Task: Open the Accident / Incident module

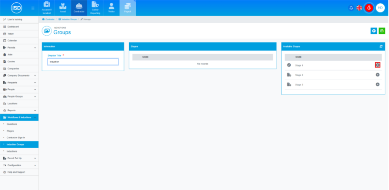Action: [47, 8]
